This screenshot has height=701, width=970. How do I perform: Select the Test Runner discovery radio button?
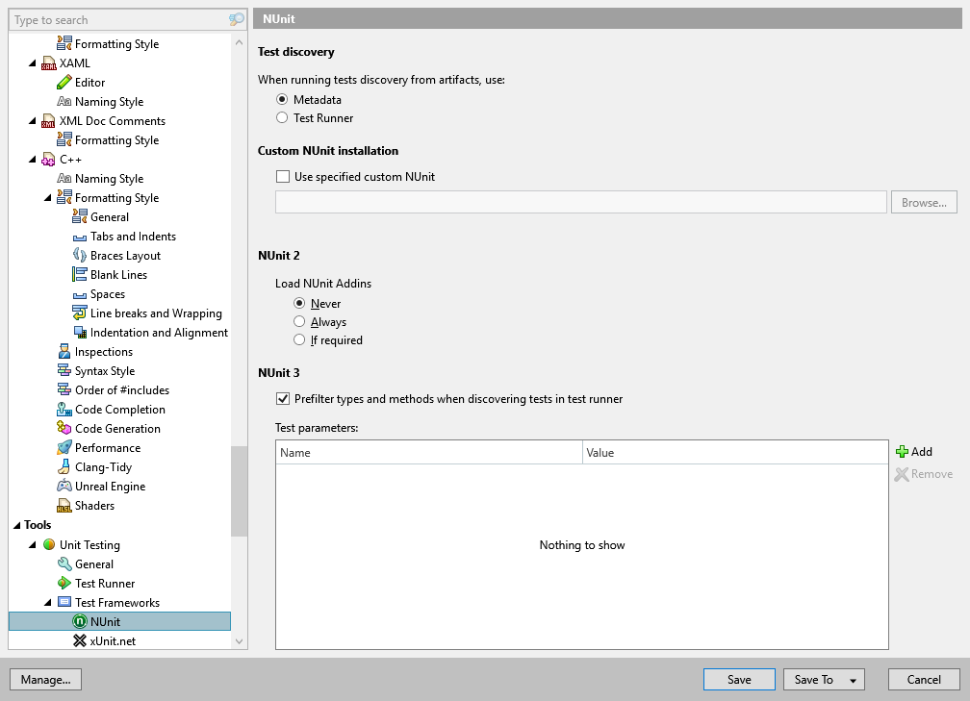282,117
